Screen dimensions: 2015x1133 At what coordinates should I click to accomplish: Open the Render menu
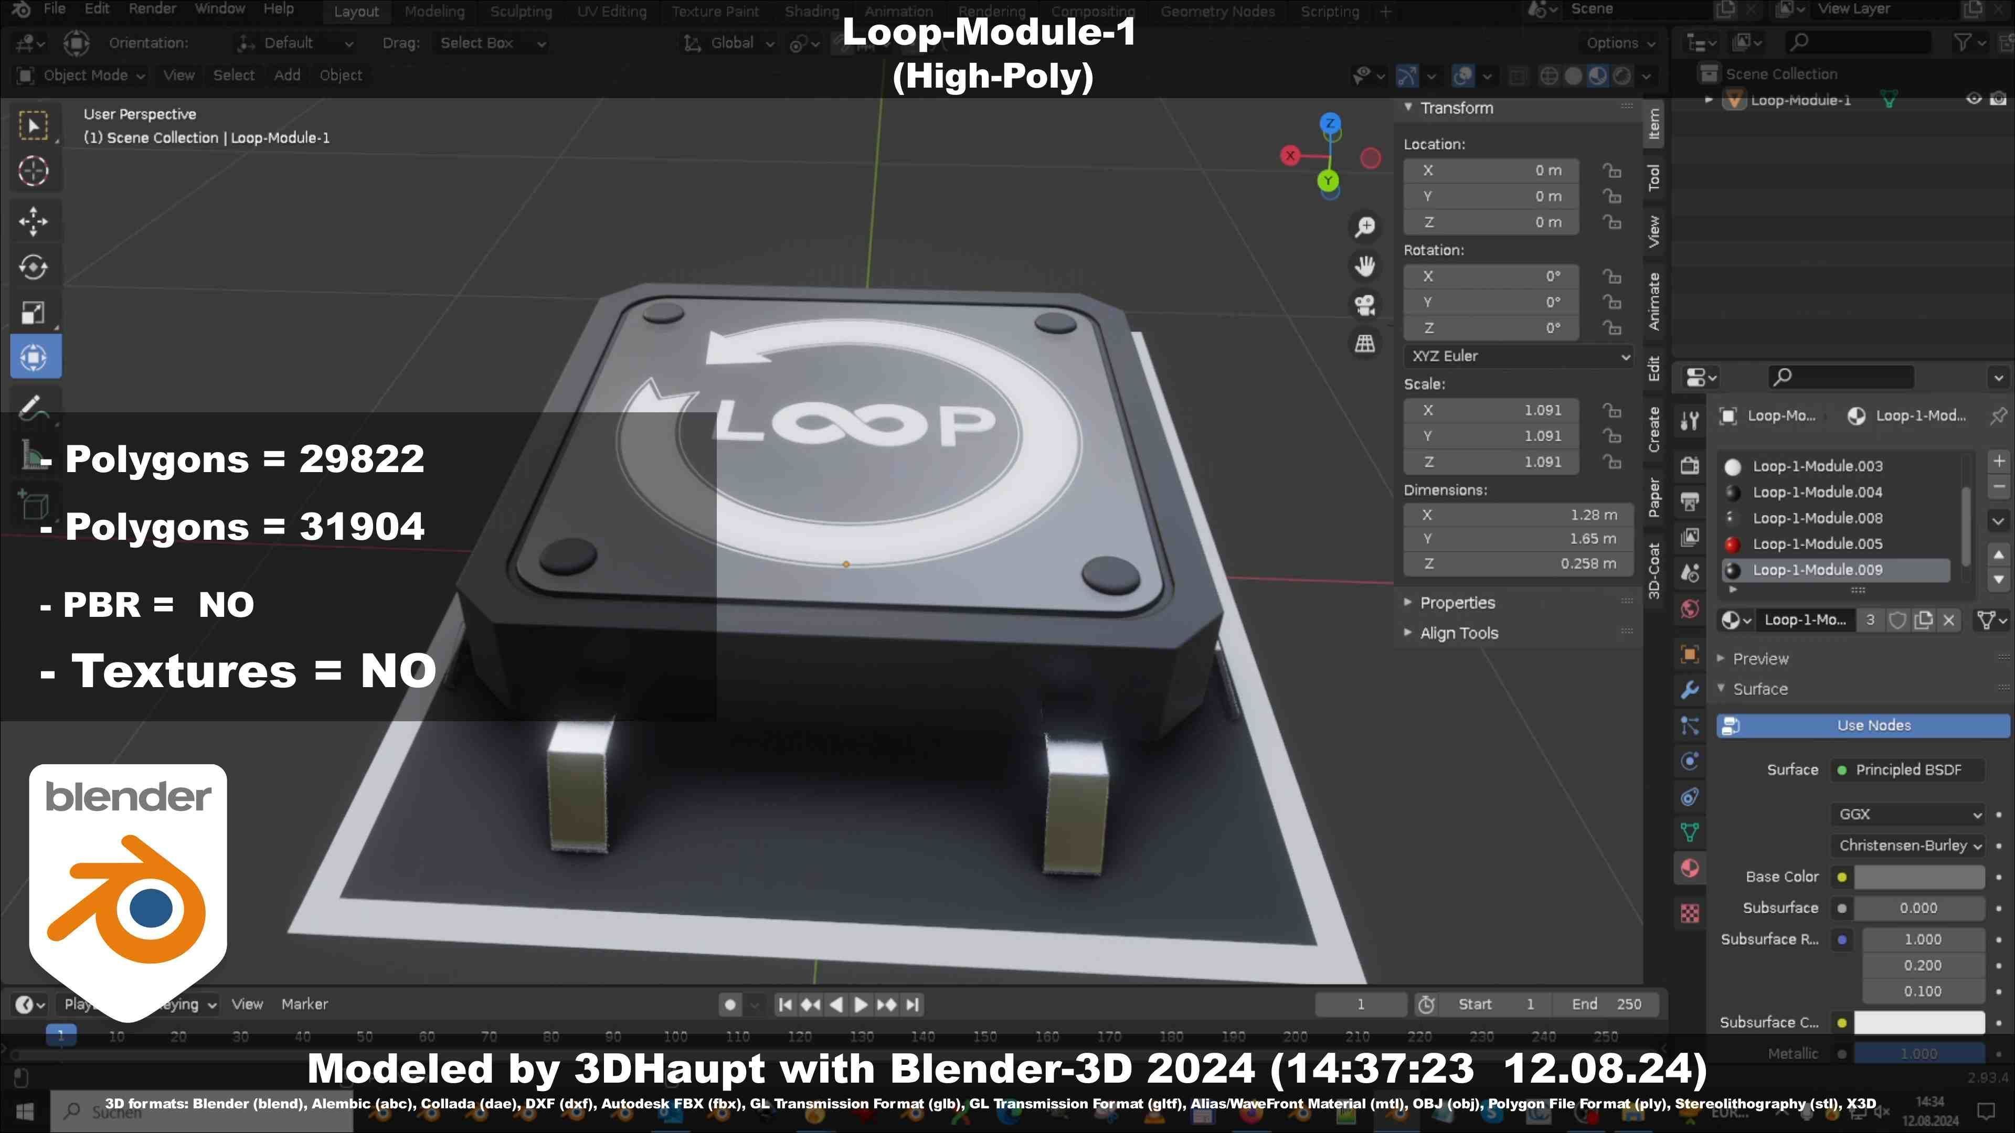click(x=152, y=9)
